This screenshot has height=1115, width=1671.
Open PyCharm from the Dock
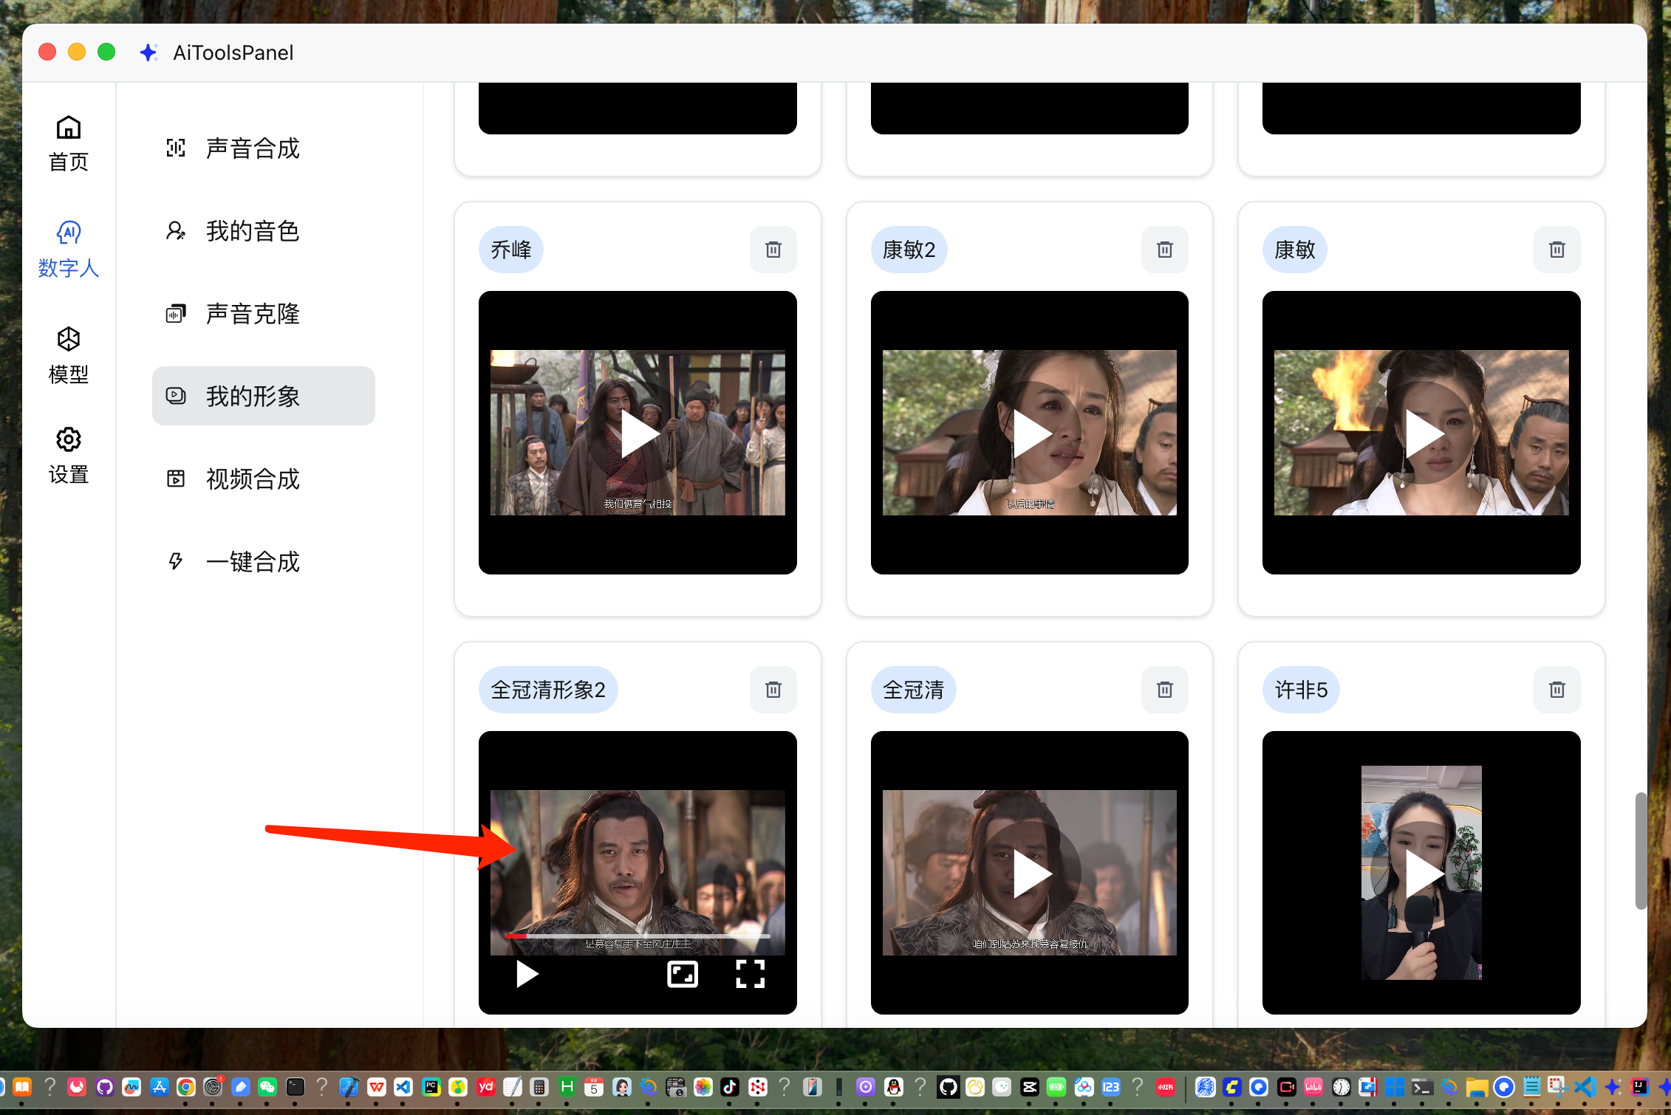431,1087
